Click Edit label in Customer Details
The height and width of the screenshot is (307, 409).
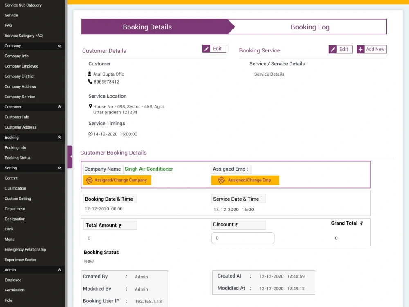(217, 49)
